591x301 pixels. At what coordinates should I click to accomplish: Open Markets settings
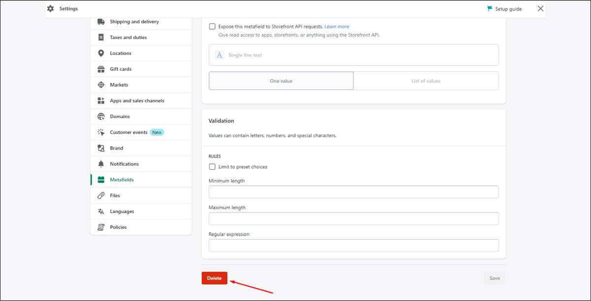coord(141,85)
